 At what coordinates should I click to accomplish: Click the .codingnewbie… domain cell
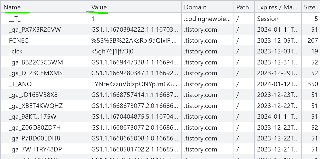207,19
